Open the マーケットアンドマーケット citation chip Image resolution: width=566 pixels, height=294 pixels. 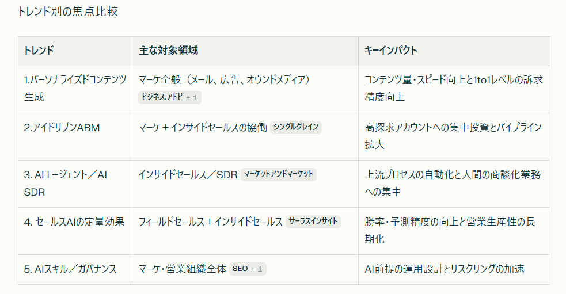click(x=279, y=174)
